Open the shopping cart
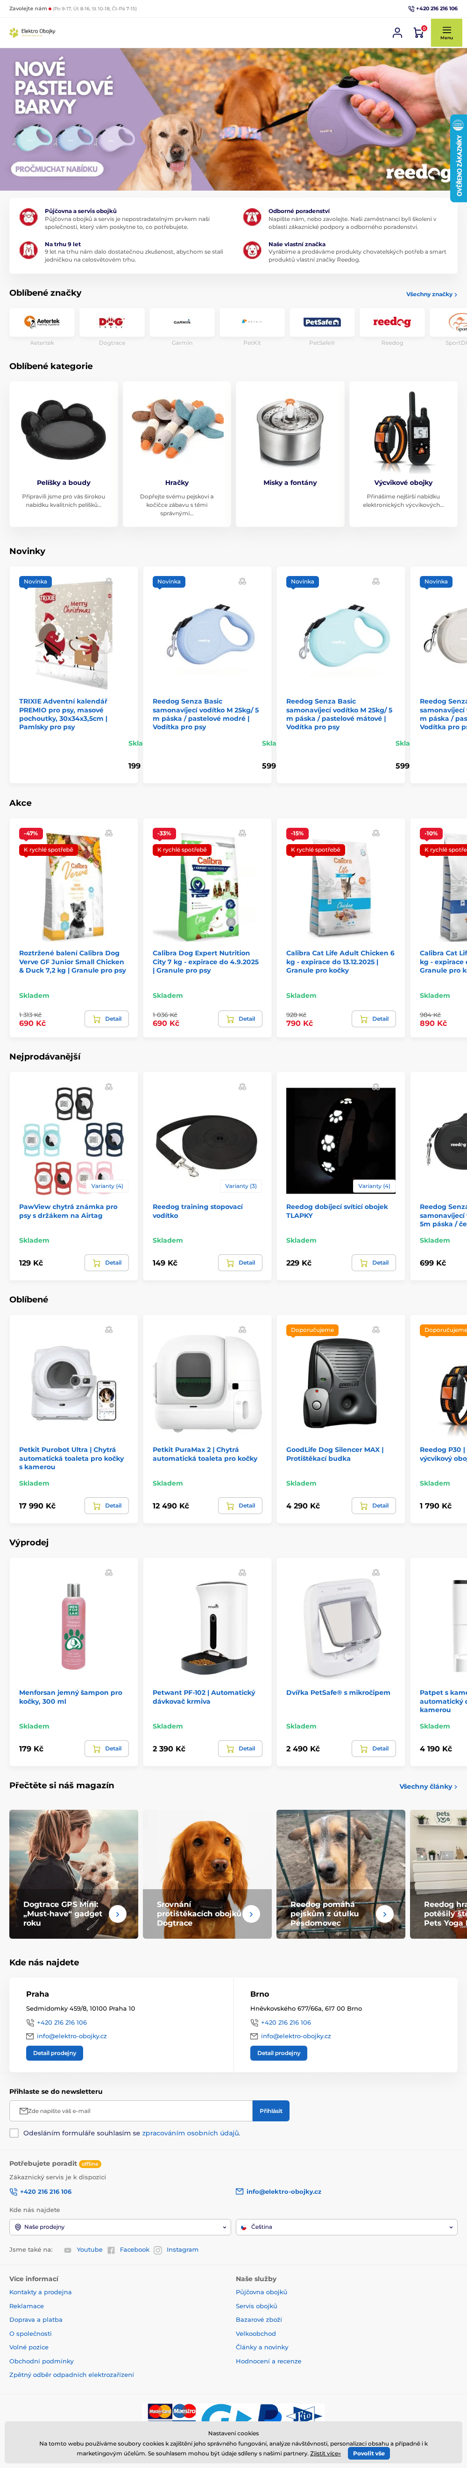 [418, 33]
